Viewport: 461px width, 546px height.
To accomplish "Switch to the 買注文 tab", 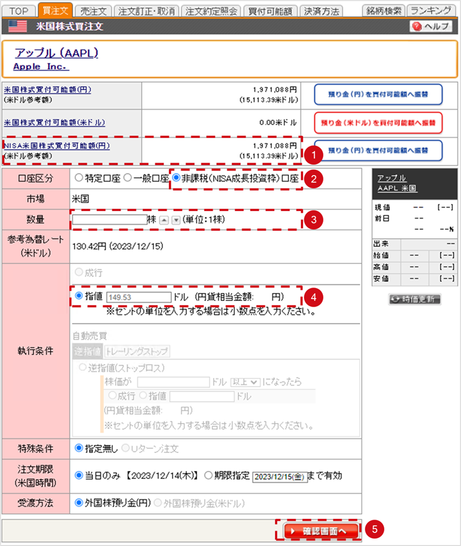I will click(x=55, y=10).
